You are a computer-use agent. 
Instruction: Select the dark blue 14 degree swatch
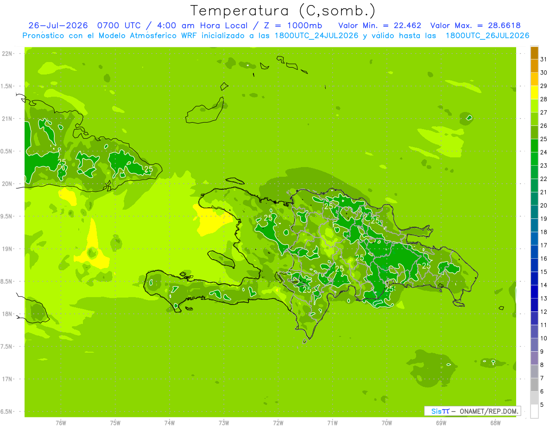[x=534, y=279]
